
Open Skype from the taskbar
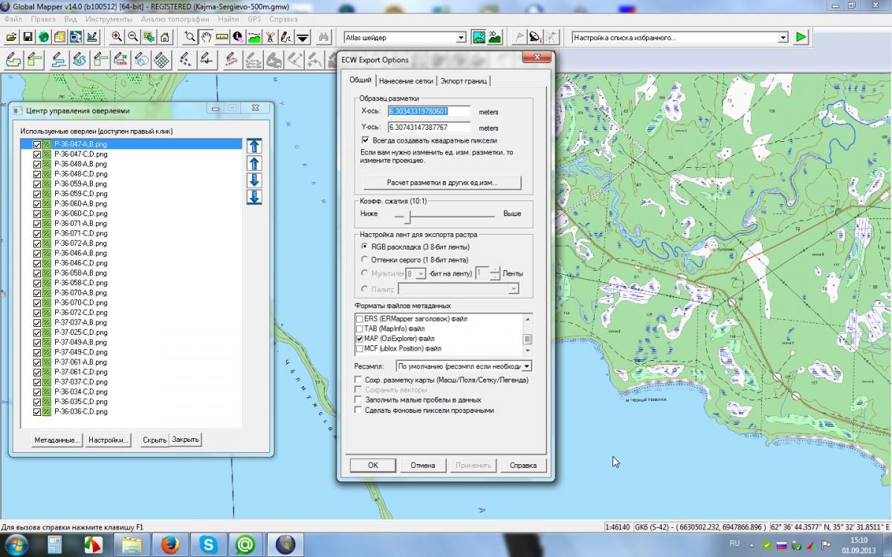pos(208,545)
